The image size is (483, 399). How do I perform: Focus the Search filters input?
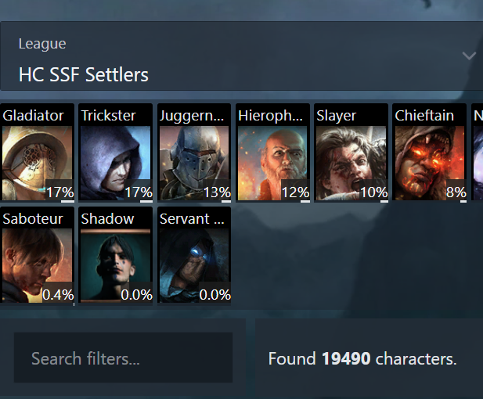123,358
